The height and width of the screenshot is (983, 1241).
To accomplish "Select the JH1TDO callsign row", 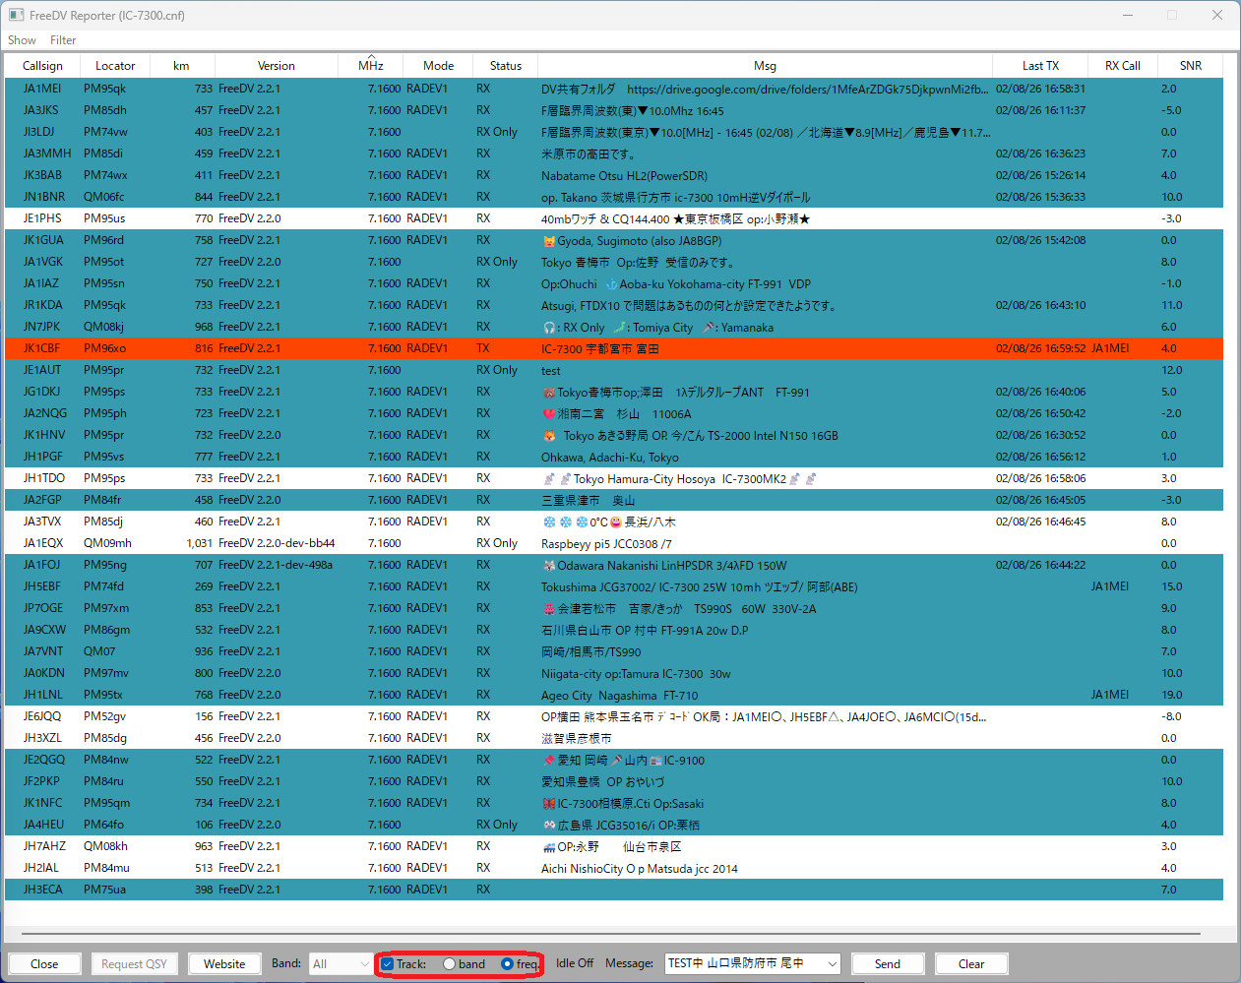I will coord(614,478).
